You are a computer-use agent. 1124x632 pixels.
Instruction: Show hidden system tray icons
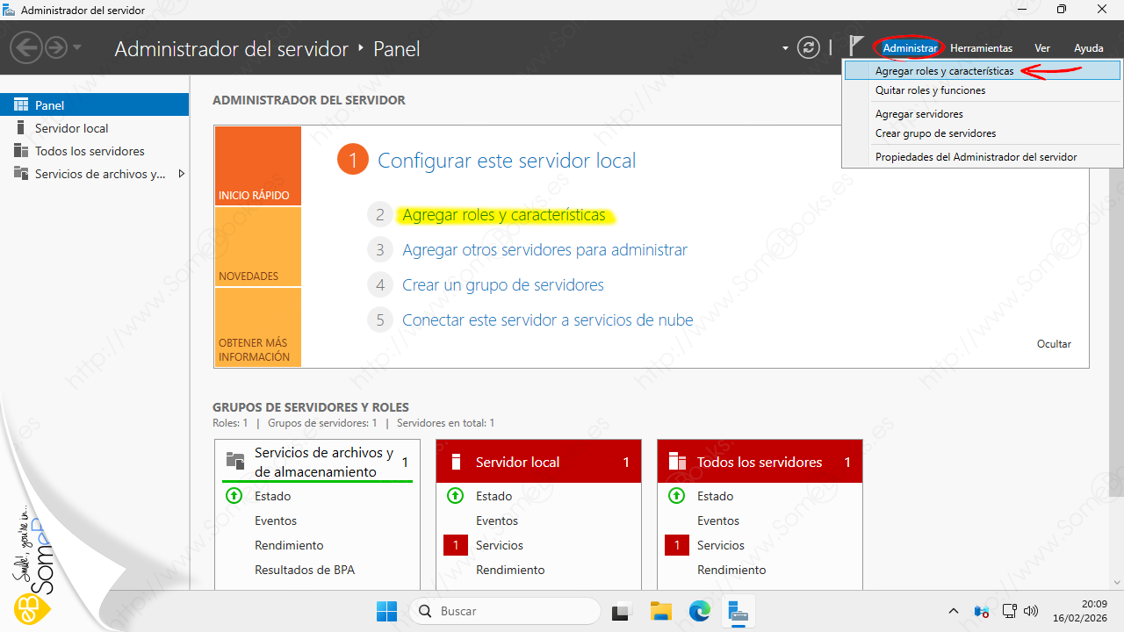coord(954,611)
